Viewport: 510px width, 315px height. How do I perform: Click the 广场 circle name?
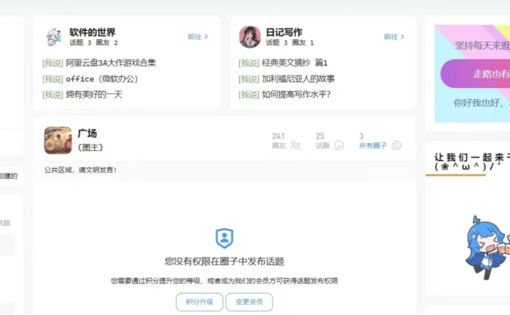88,133
